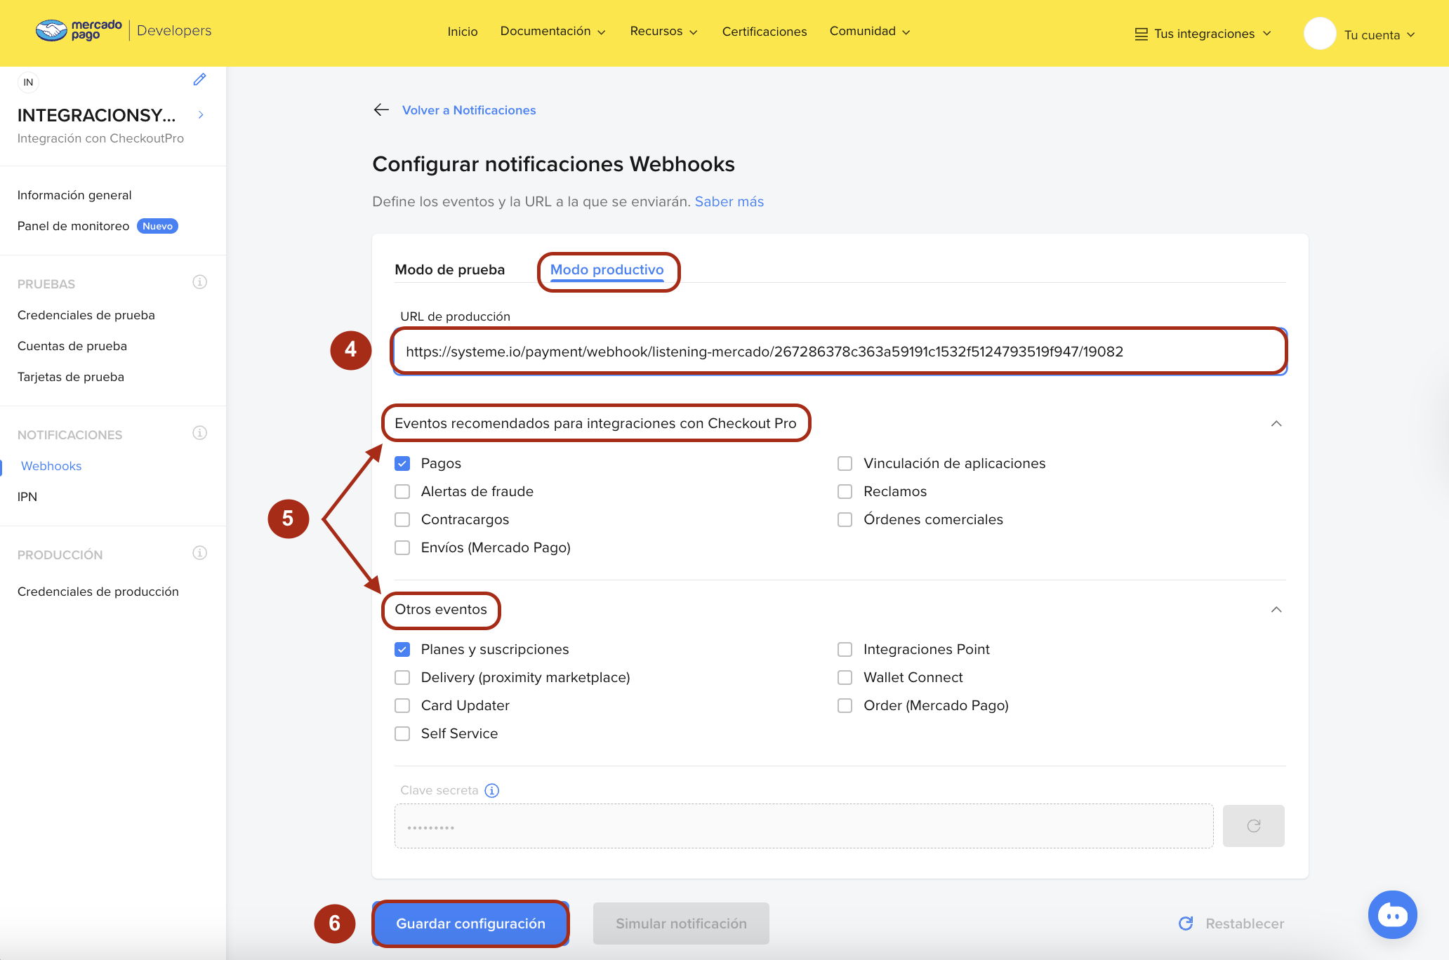Click the Mercado Pago Developers logo
Screen dimensions: 1449x960
pos(123,31)
